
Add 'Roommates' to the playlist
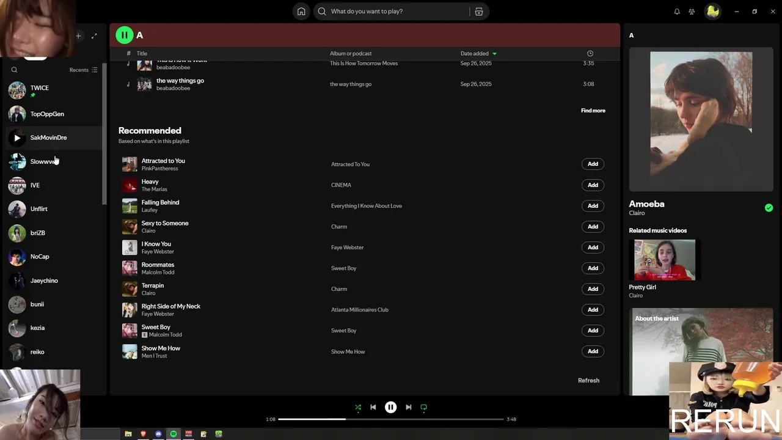593,268
